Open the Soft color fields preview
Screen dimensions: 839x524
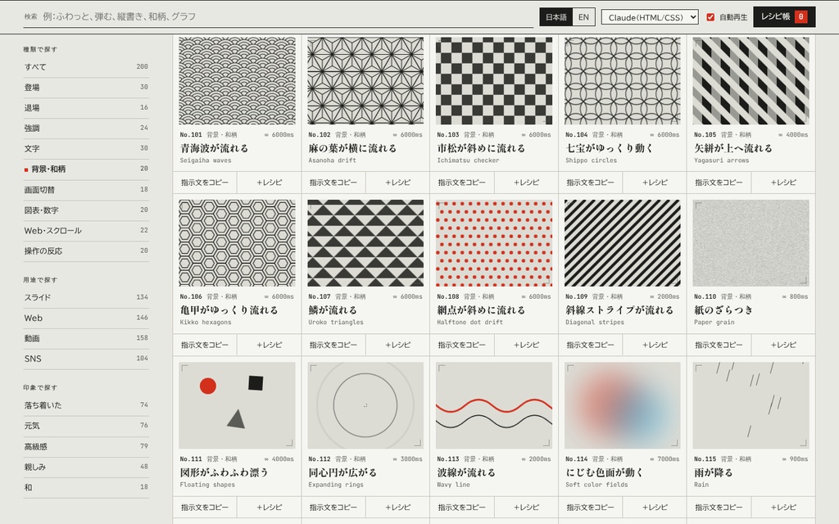coord(623,405)
